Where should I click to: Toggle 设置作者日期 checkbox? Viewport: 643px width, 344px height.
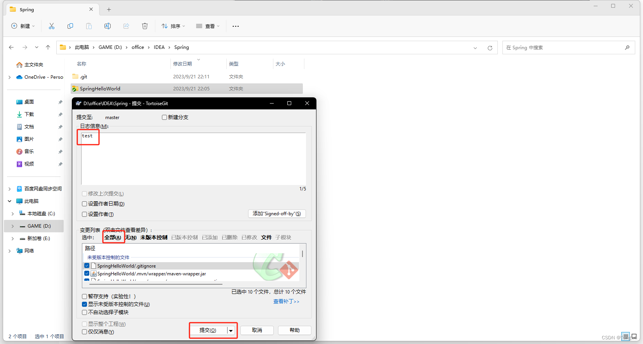84,204
